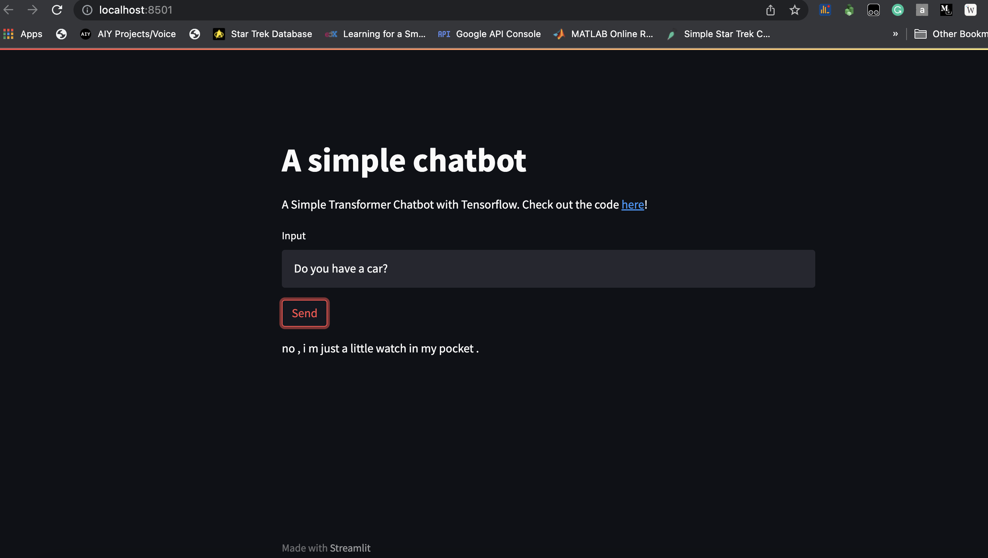Expand hidden bookmarks with the chevron arrows

coord(896,34)
